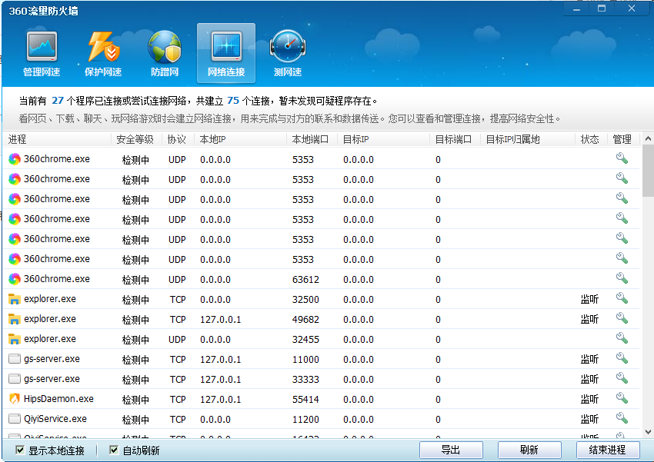Open the 测网速 speed test tab

pos(288,53)
